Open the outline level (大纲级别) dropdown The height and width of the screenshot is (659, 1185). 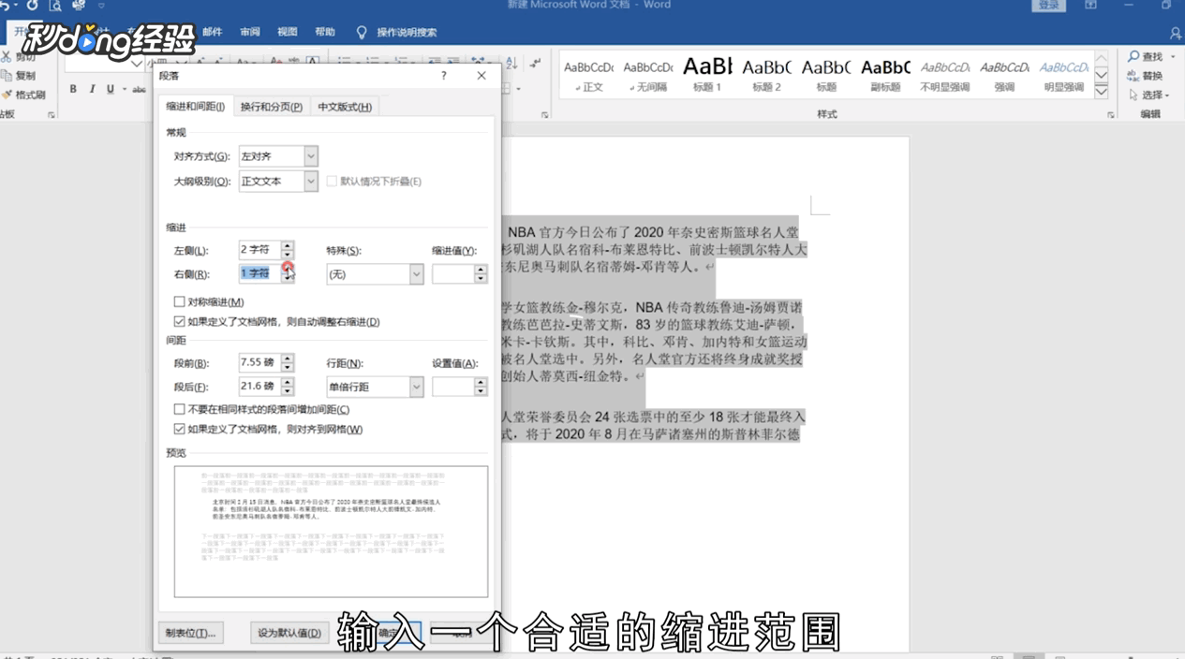pos(310,182)
